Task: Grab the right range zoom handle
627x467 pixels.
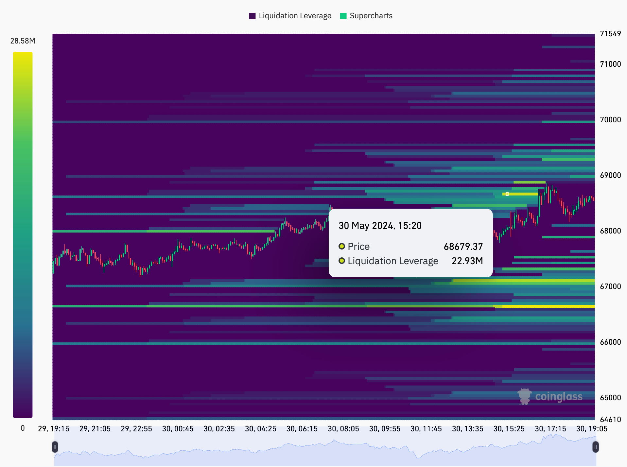Action: click(596, 447)
